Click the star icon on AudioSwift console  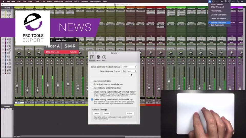[x=76, y=40]
